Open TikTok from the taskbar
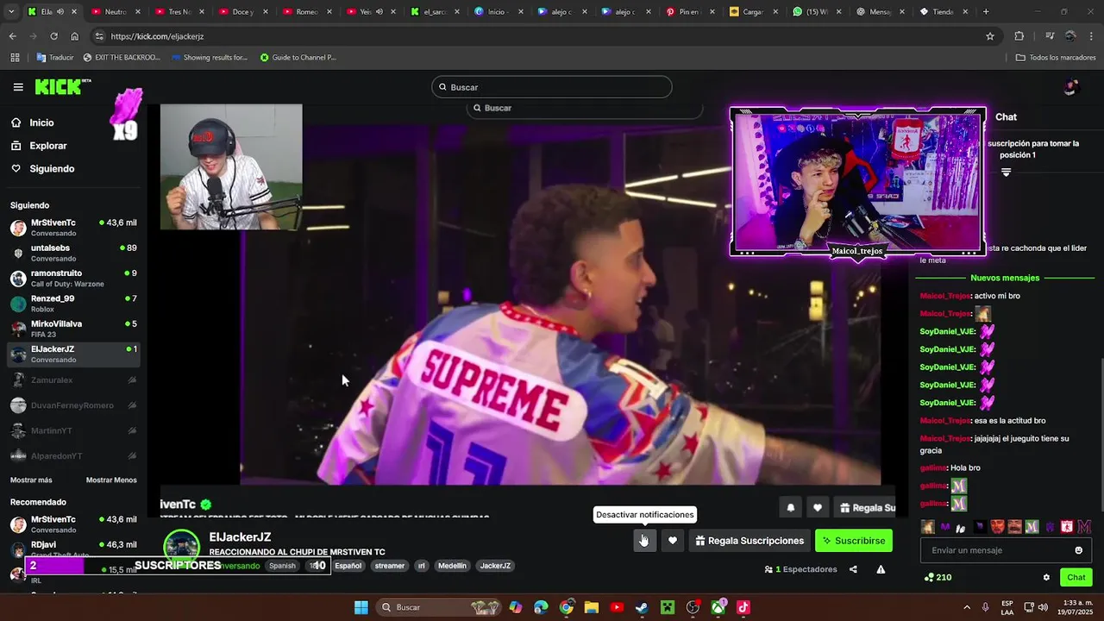Screen dimensions: 1104x621 pyautogui.click(x=743, y=607)
